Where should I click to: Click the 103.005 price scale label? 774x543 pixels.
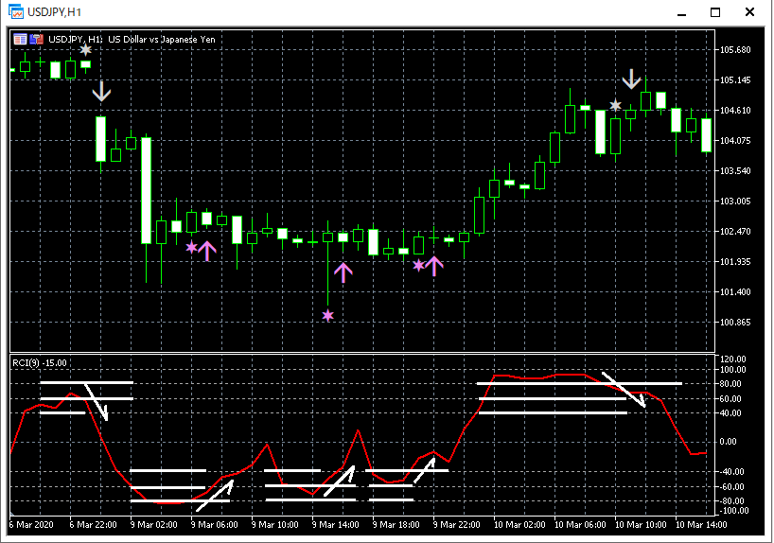tap(735, 201)
